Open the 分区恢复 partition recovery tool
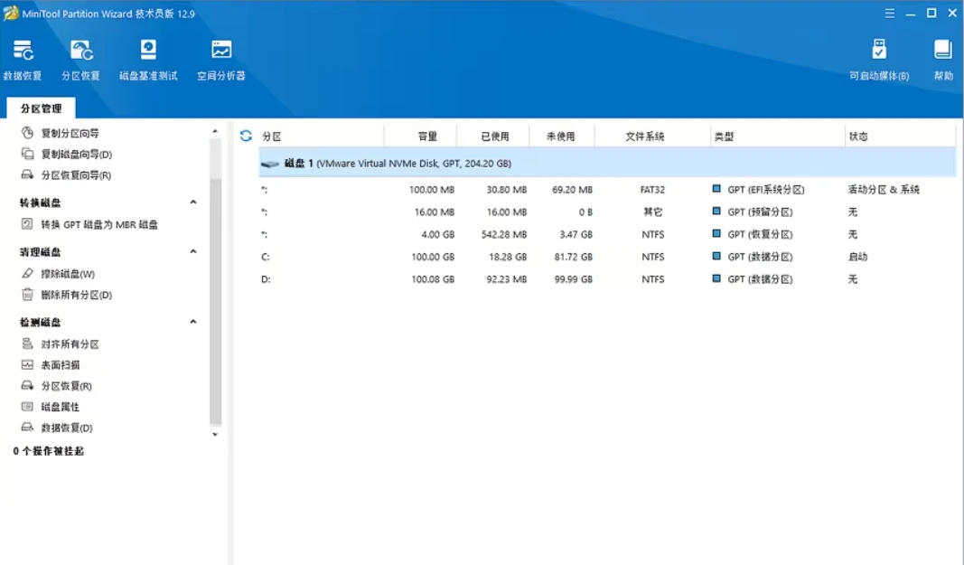Screen dimensions: 964x565 coord(80,60)
